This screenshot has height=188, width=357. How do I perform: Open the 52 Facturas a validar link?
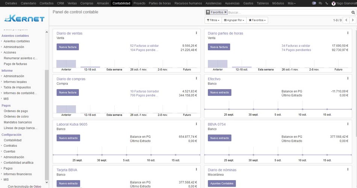pos(144,46)
